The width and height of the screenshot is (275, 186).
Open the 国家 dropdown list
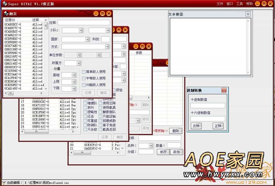click(x=87, y=39)
